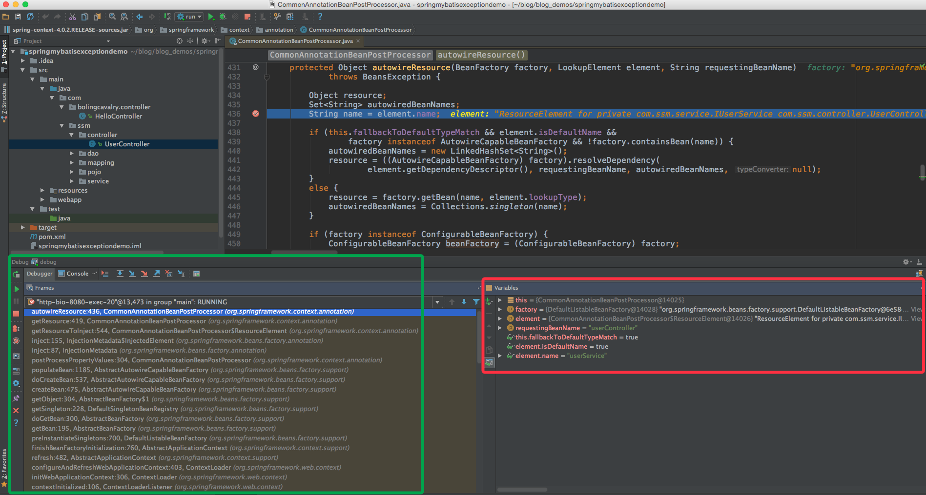Click Debug bug icon in main toolbar

tap(223, 17)
